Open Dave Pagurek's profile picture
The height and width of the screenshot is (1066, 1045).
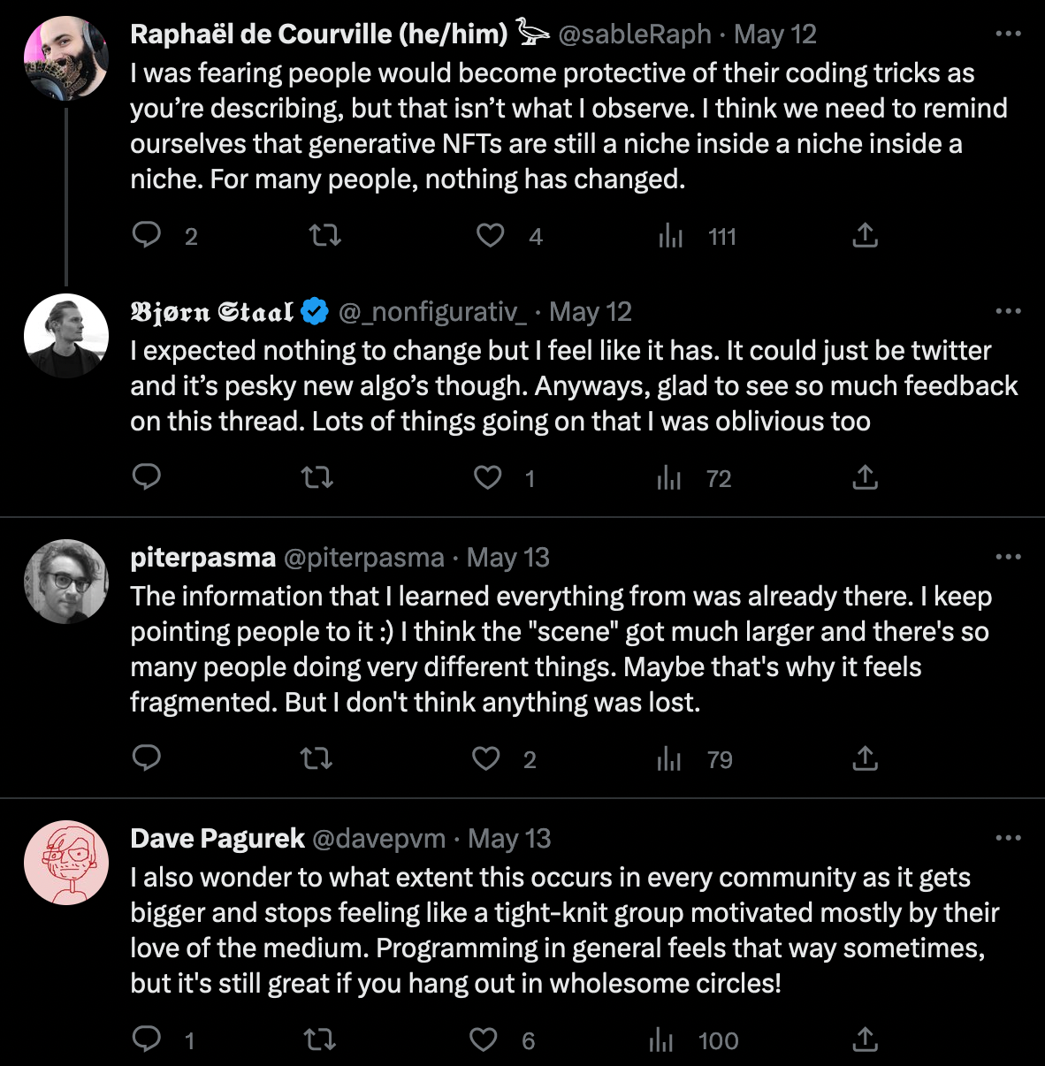pos(66,863)
